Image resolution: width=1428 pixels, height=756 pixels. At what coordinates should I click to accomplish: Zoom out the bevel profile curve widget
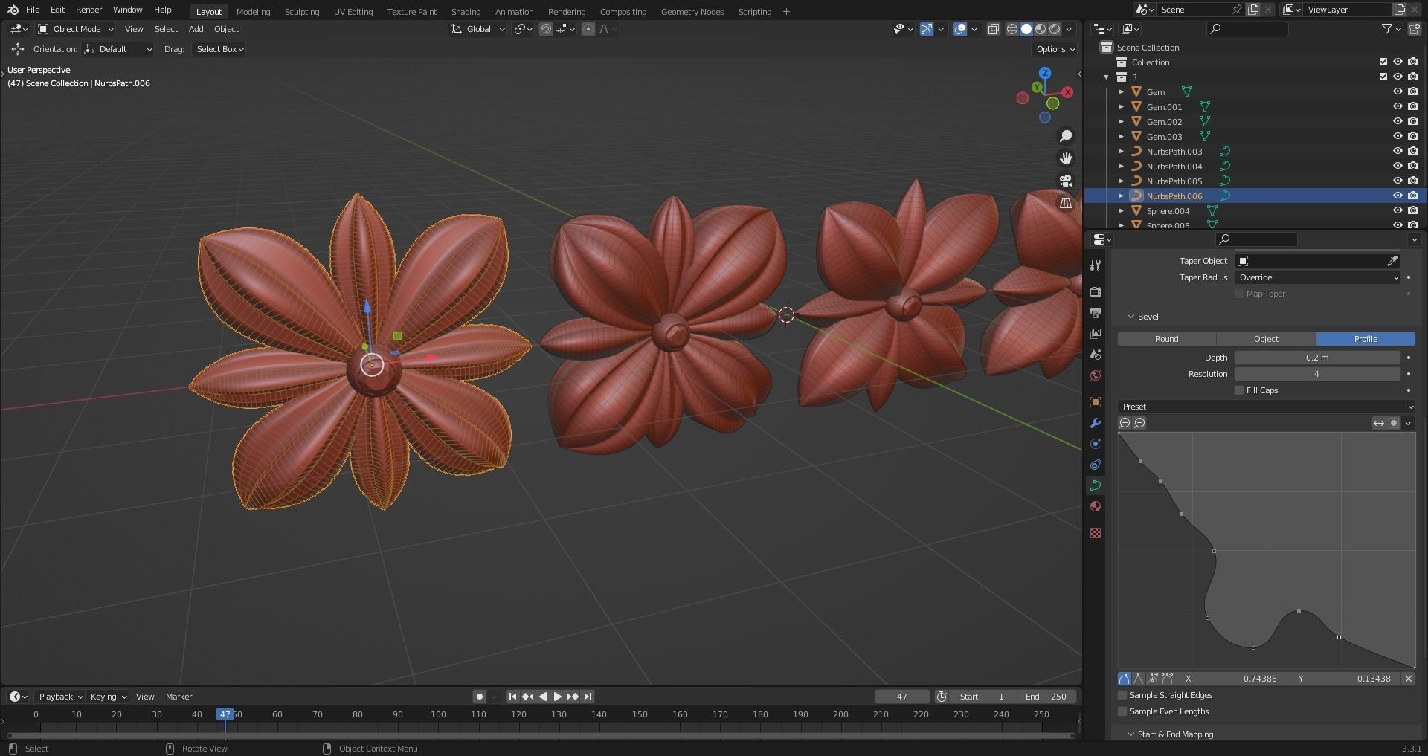coord(1139,423)
